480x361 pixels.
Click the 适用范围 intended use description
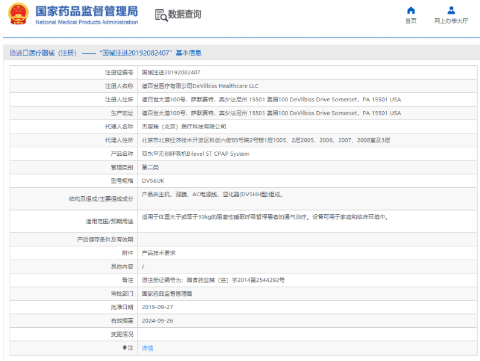pyautogui.click(x=265, y=217)
